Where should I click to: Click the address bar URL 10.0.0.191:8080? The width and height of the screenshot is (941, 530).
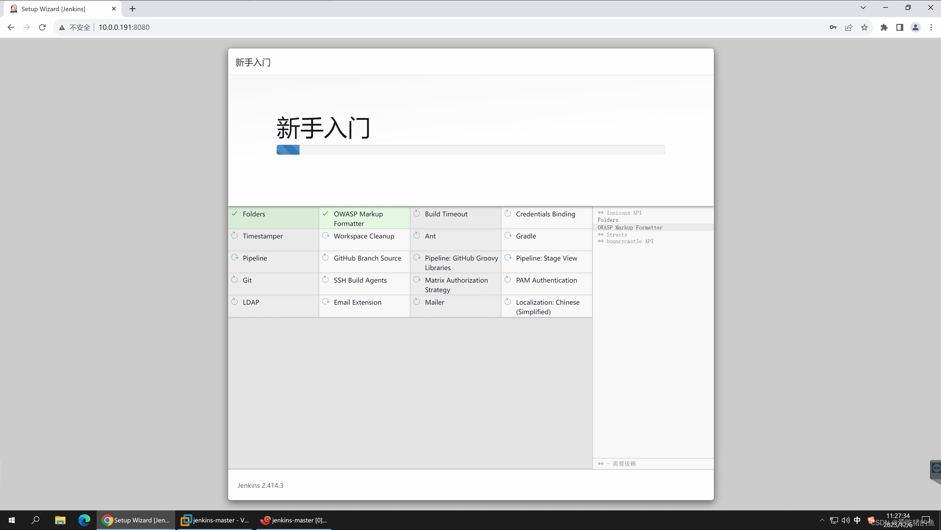tap(124, 27)
